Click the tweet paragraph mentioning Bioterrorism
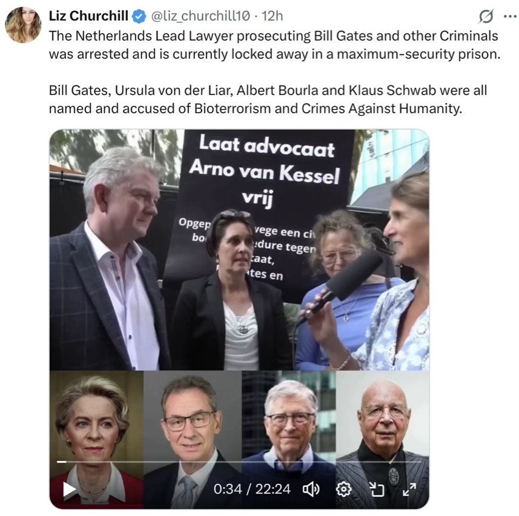The width and height of the screenshot is (519, 516). [x=268, y=99]
